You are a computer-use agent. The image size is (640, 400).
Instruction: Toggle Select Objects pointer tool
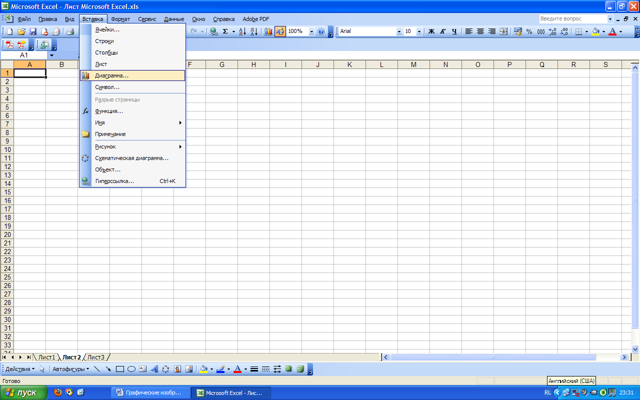[42, 369]
